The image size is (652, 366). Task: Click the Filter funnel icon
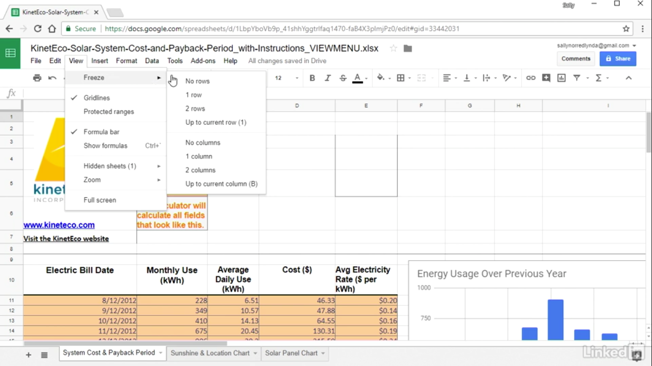point(577,78)
